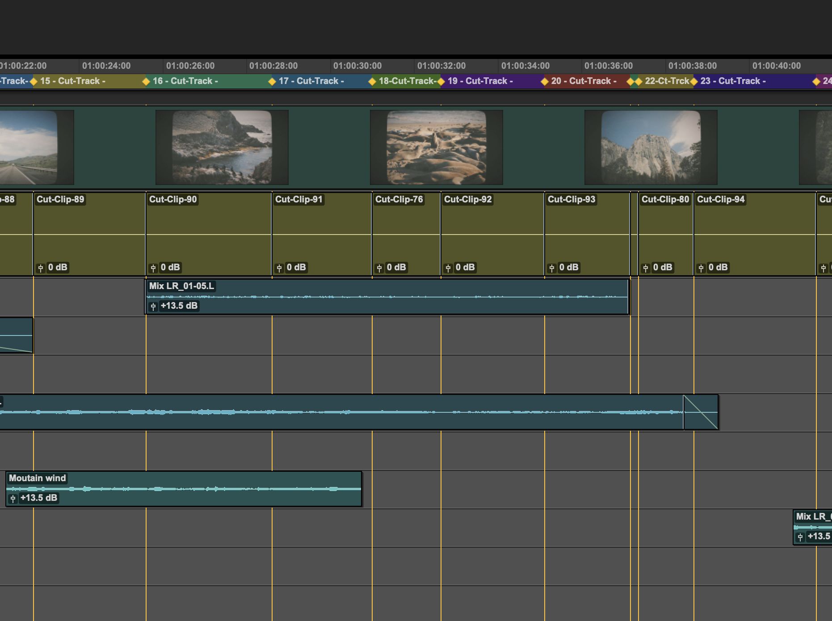Select the 15 - Cut-Track segment
Viewport: 832px width, 621px height.
pyautogui.click(x=90, y=81)
